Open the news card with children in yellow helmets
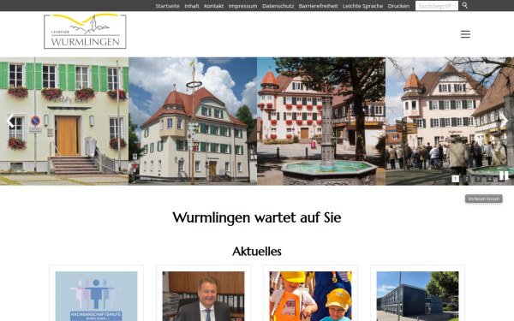 point(310,293)
